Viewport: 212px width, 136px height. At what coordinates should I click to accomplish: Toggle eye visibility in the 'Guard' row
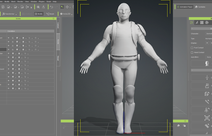tap(8, 69)
